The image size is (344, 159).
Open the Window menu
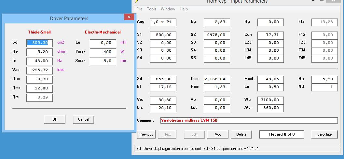pyautogui.click(x=168, y=9)
